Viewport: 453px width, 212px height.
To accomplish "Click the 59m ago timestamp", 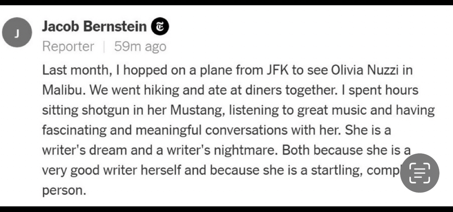I will click(x=140, y=47).
